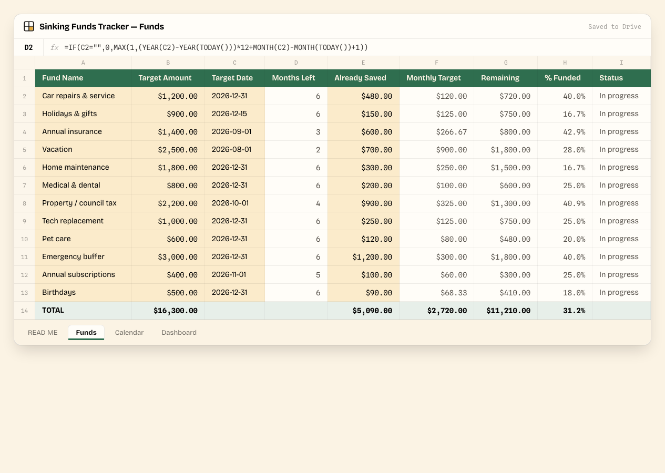
Task: Select the Home maintenance cell
Action: click(83, 168)
